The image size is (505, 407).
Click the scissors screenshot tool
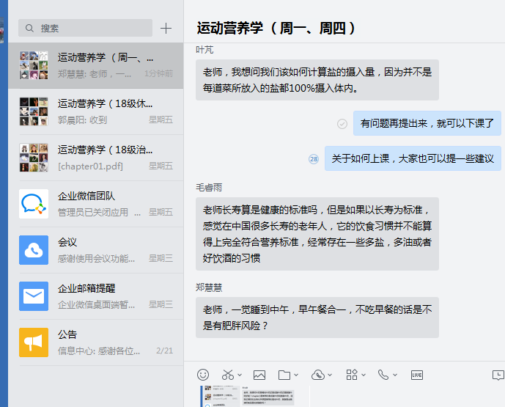point(229,375)
